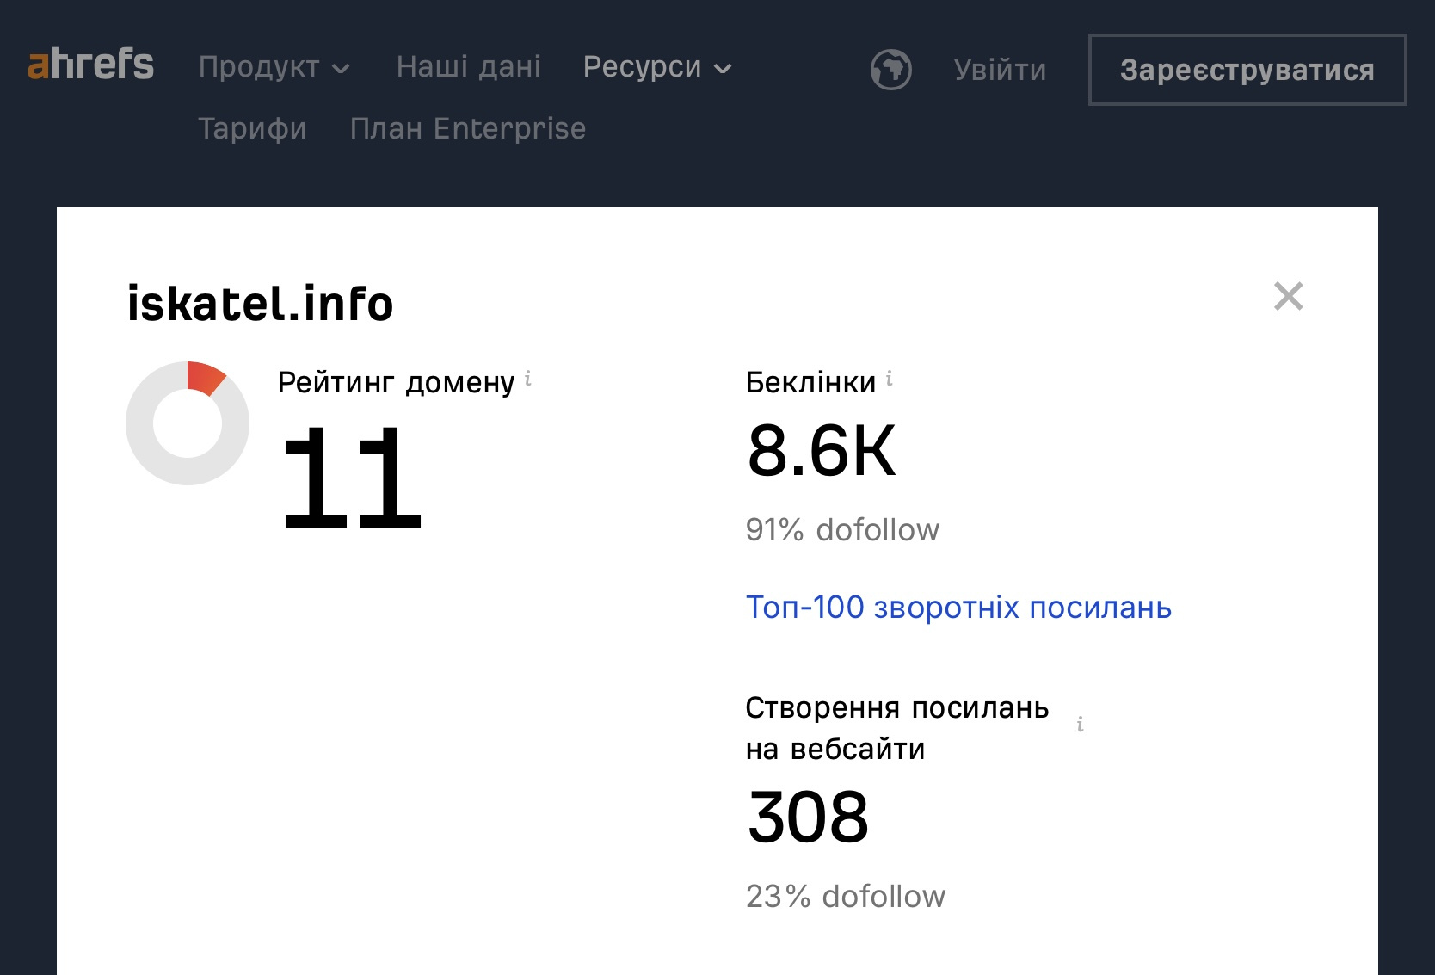Click the 23% dofollow text
1435x975 pixels.
click(846, 897)
